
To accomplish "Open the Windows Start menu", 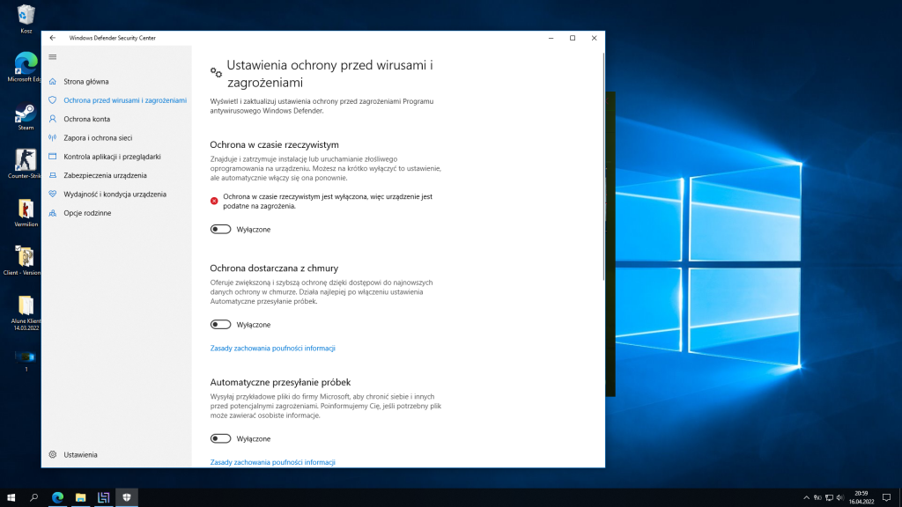I will [x=11, y=498].
